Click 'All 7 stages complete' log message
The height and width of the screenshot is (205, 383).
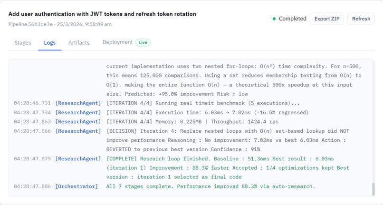pos(211,186)
